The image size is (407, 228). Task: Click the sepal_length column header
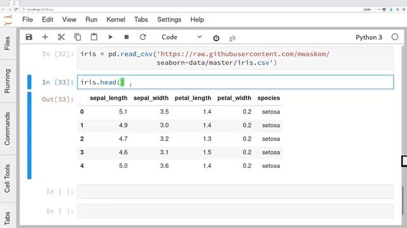coord(109,98)
